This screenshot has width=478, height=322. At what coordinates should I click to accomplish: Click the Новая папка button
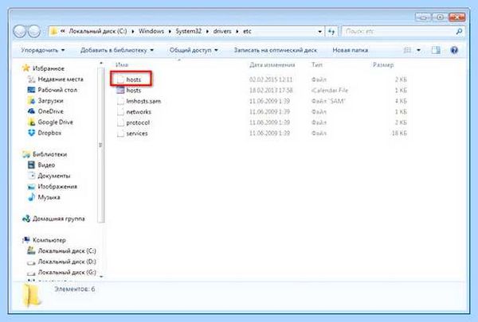pos(350,50)
